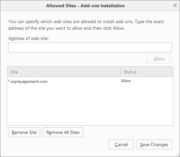The image size is (180, 157).
Task: Close the Allowed Sites dialog with X
Action: tap(175, 5)
